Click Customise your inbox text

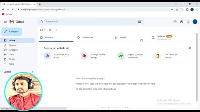coord(61,56)
